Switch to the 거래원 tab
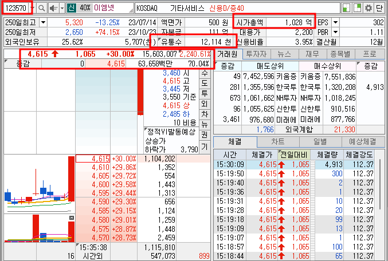The height and width of the screenshot is (261, 388). pos(228,54)
